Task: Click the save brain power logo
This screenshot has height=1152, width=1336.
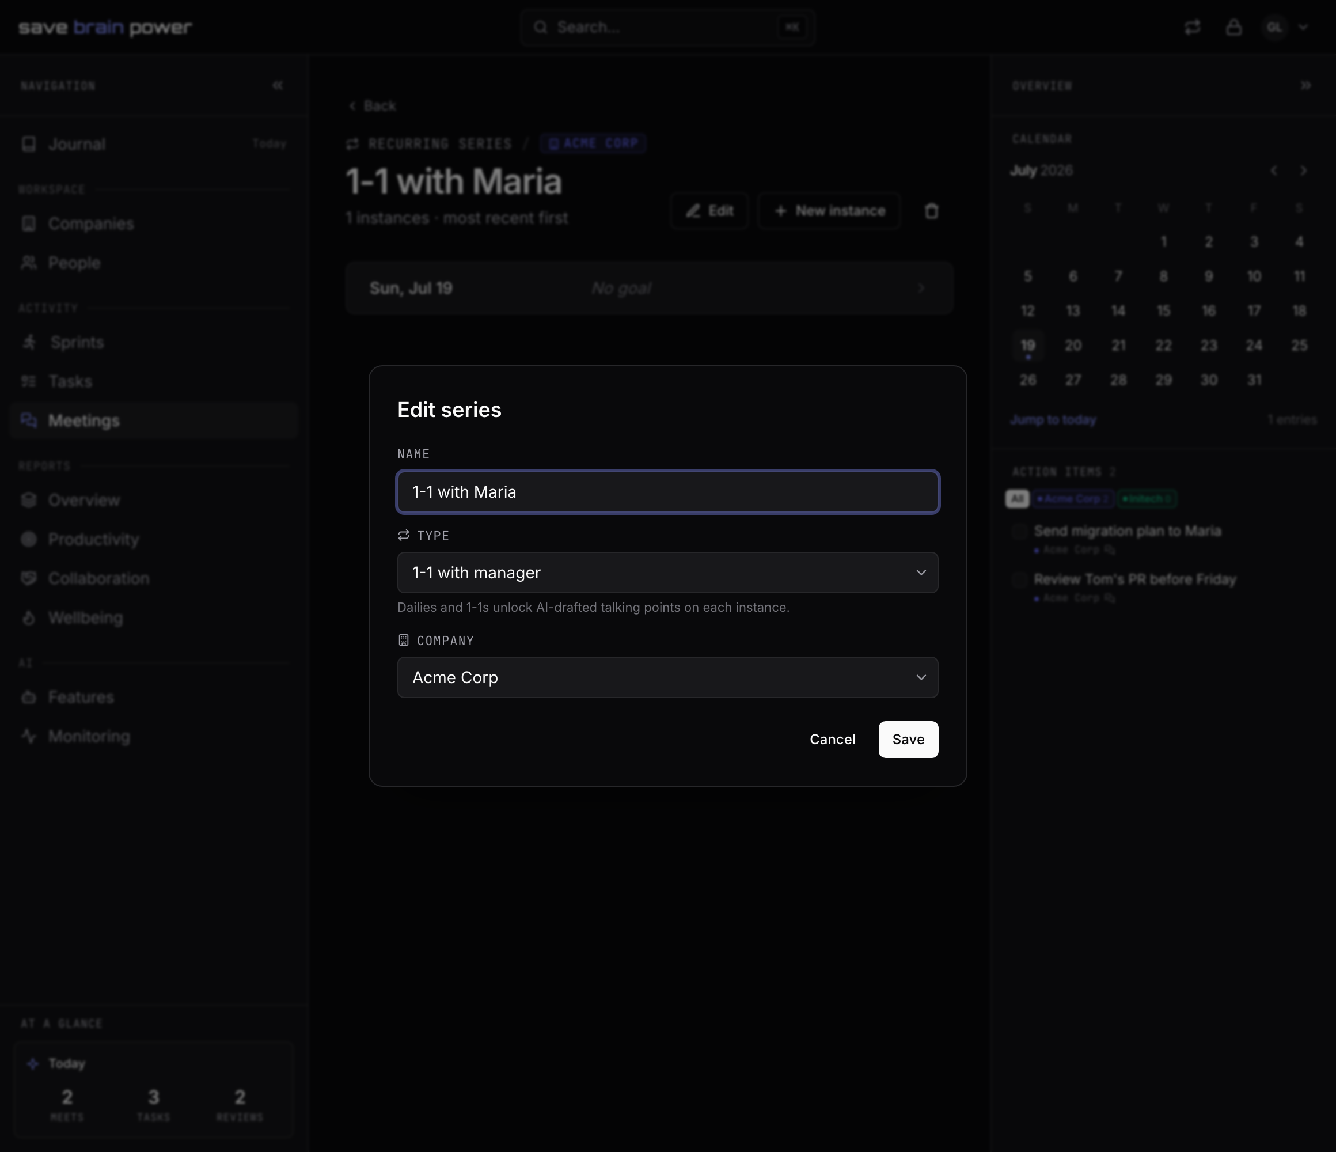Action: pyautogui.click(x=105, y=28)
